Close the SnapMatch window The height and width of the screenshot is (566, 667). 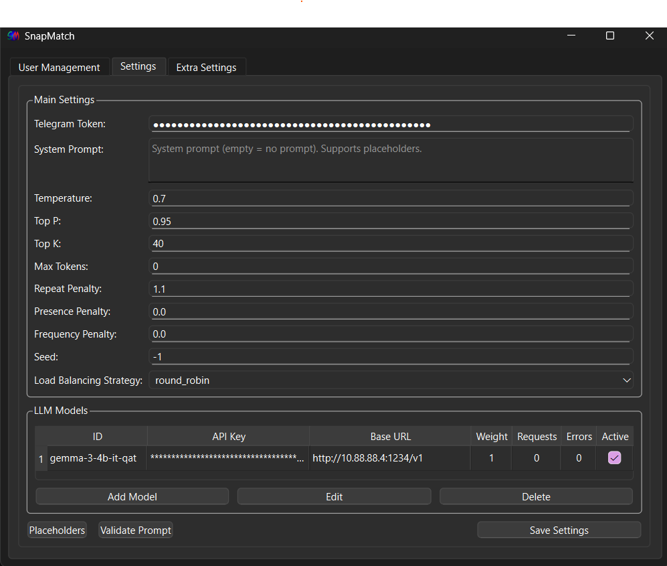click(649, 36)
